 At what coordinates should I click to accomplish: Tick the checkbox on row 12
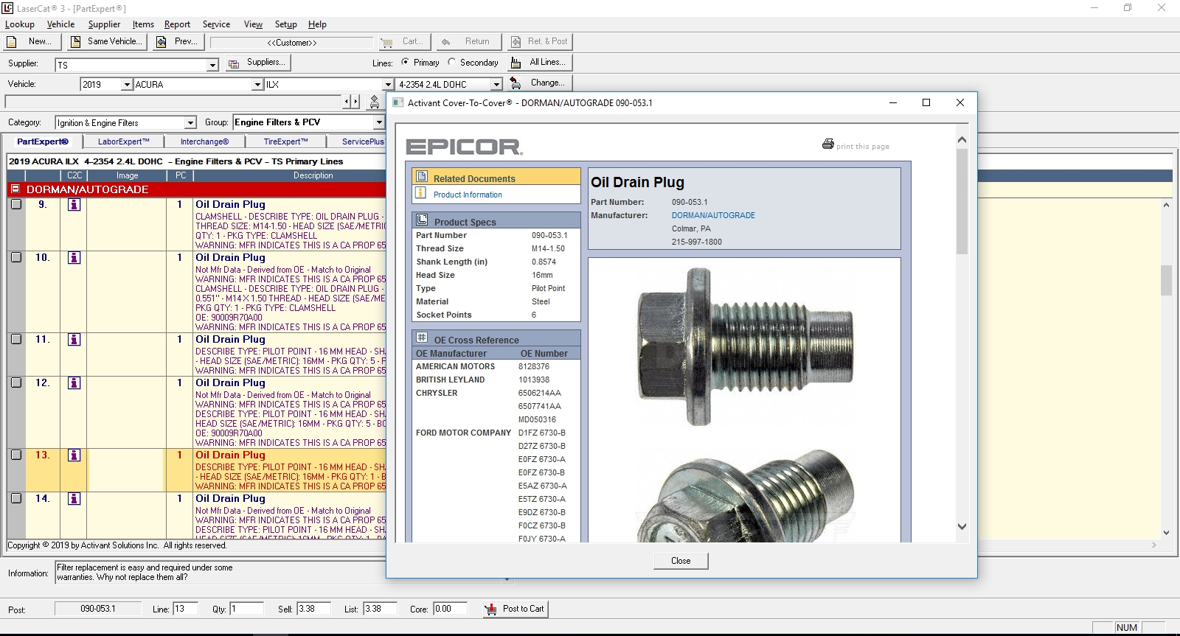16,383
